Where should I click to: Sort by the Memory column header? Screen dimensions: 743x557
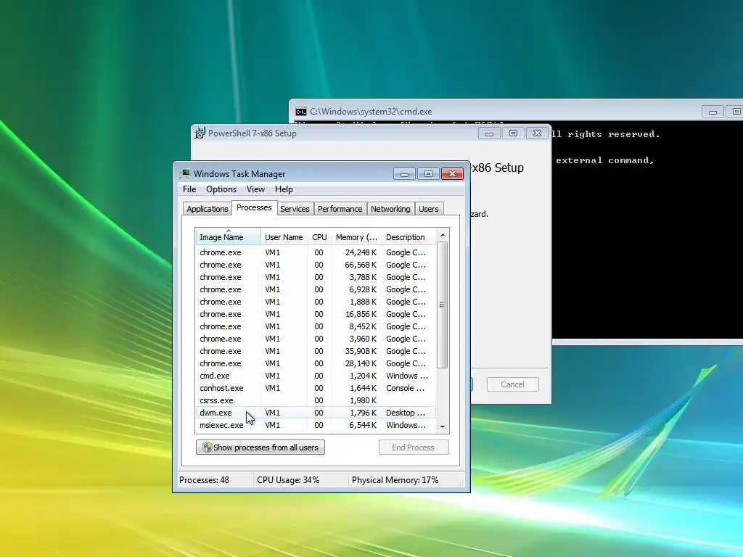pyautogui.click(x=356, y=237)
